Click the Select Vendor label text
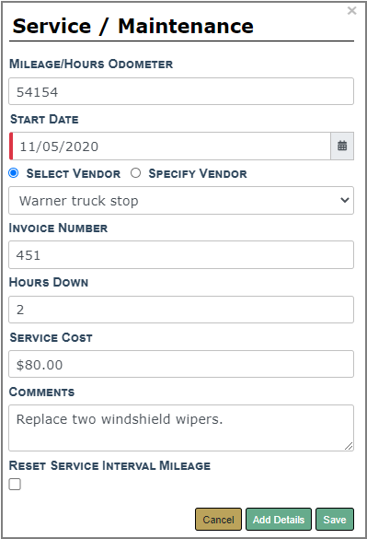Image resolution: width=367 pixels, height=539 pixels. [x=74, y=173]
